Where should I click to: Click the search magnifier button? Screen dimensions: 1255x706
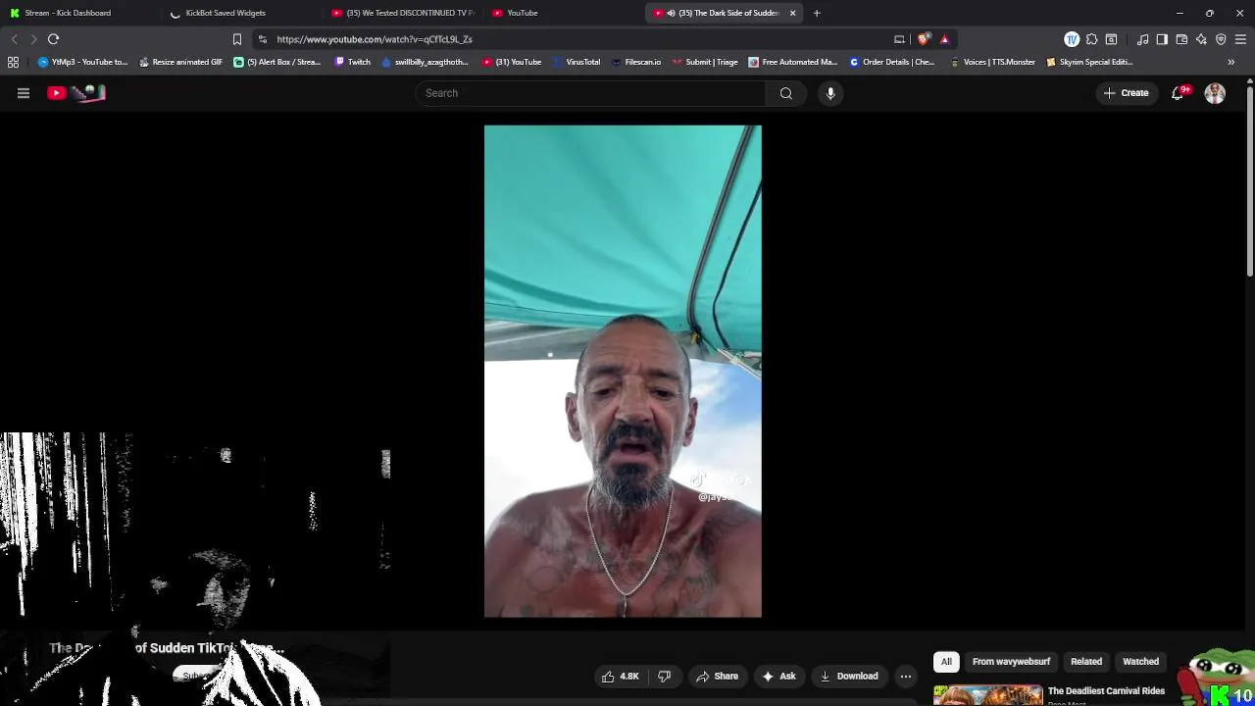(786, 93)
